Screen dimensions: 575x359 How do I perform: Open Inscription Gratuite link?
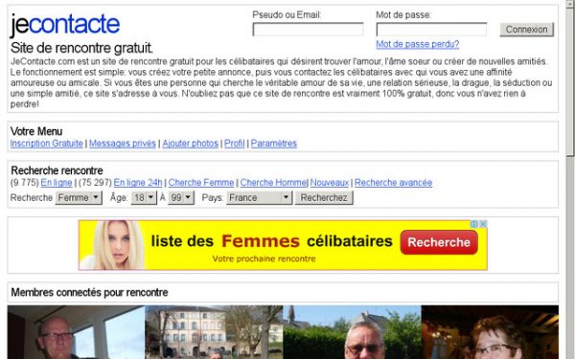click(47, 144)
